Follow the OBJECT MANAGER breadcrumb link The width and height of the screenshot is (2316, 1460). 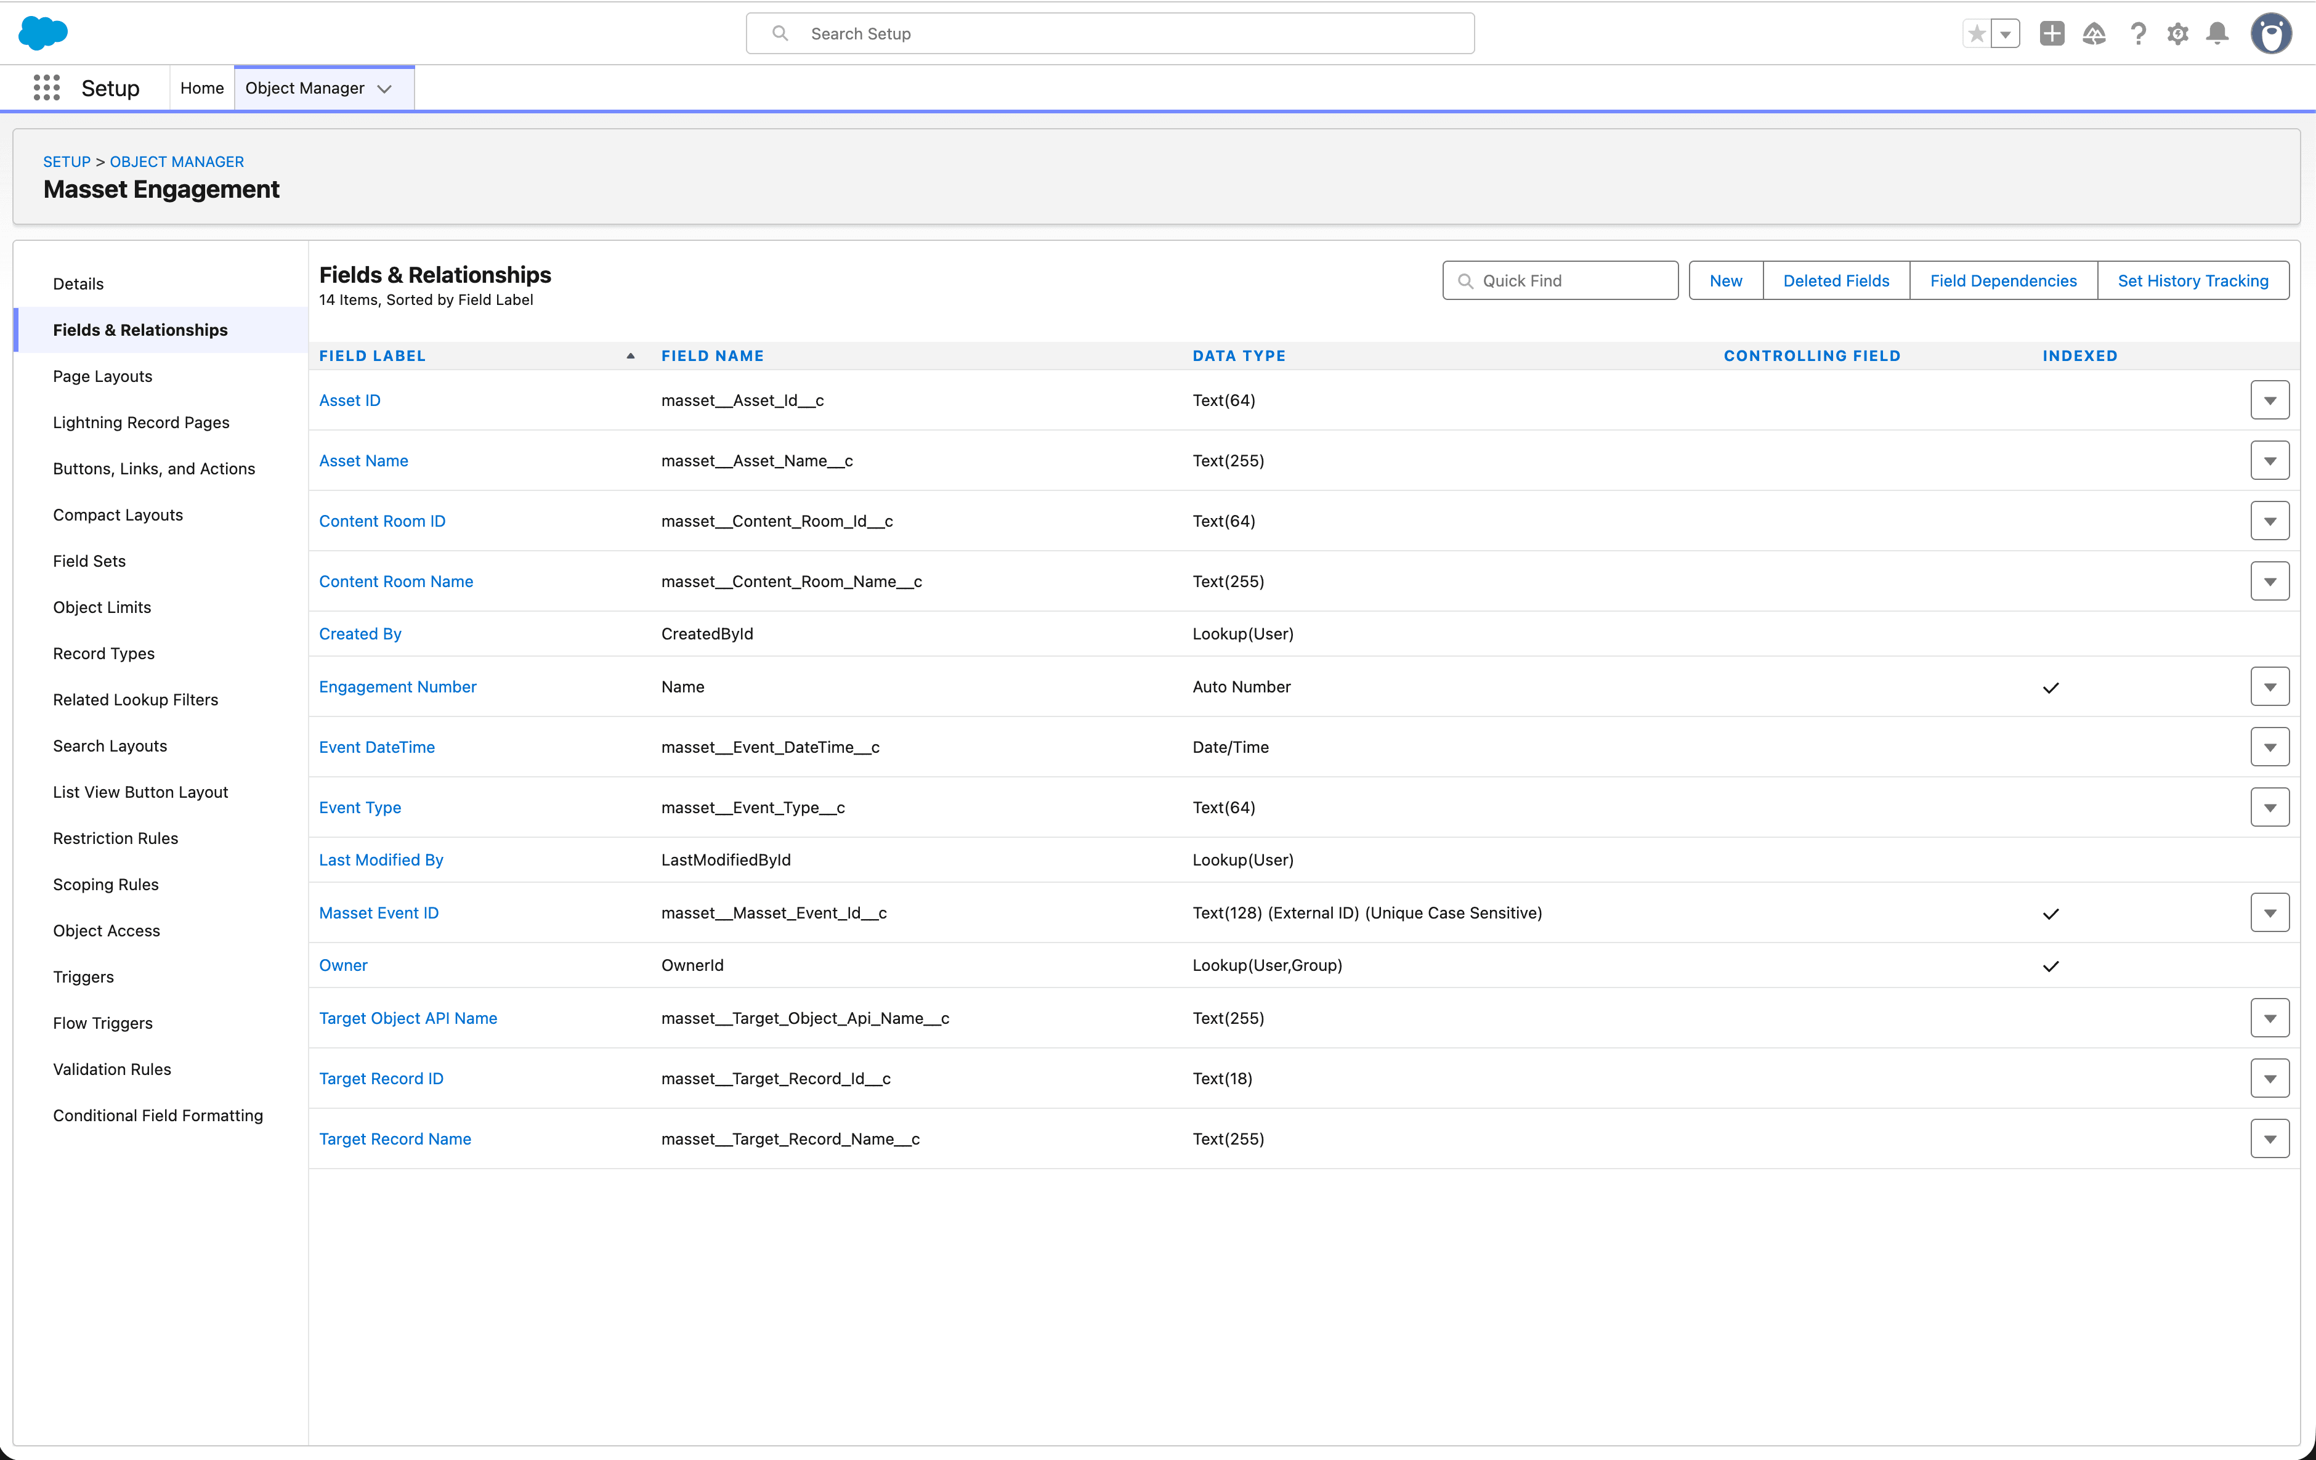(x=177, y=161)
